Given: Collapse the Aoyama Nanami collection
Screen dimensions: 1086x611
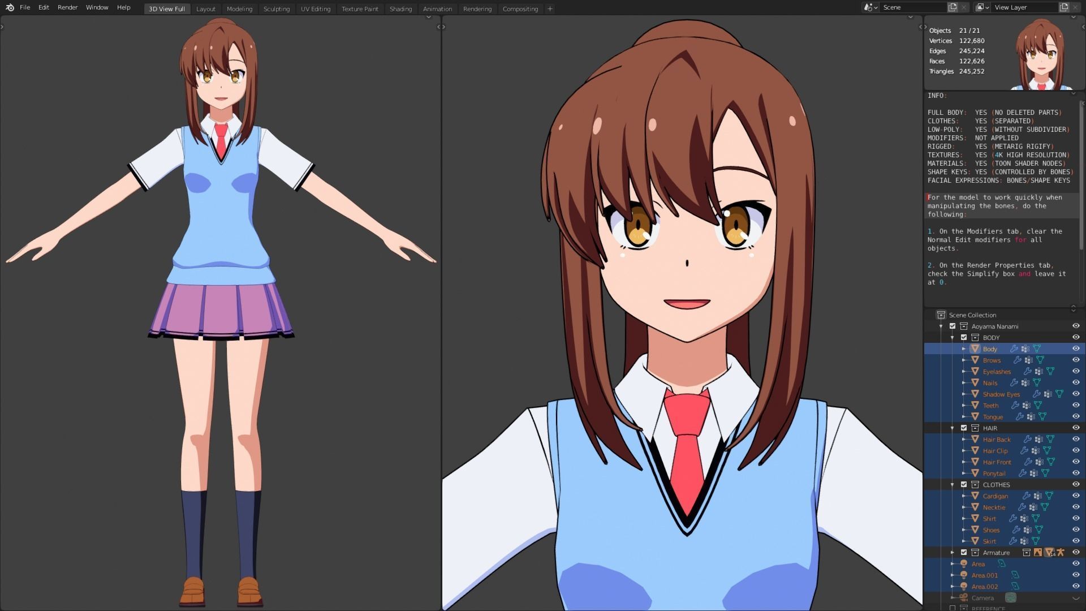Looking at the screenshot, I should tap(941, 326).
